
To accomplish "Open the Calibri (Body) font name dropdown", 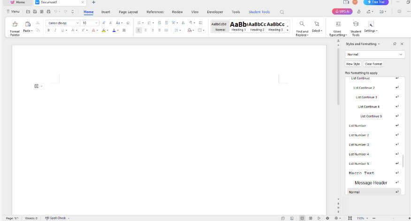I will (x=77, y=23).
